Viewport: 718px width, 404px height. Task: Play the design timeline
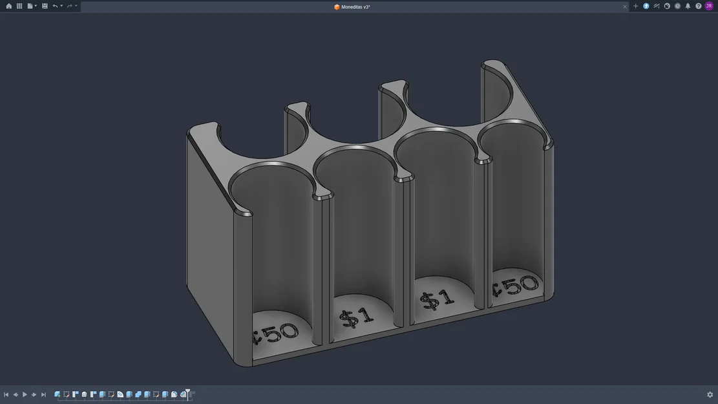[25, 394]
